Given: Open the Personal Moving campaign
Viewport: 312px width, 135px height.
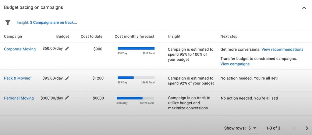Looking at the screenshot, I should click(19, 98).
